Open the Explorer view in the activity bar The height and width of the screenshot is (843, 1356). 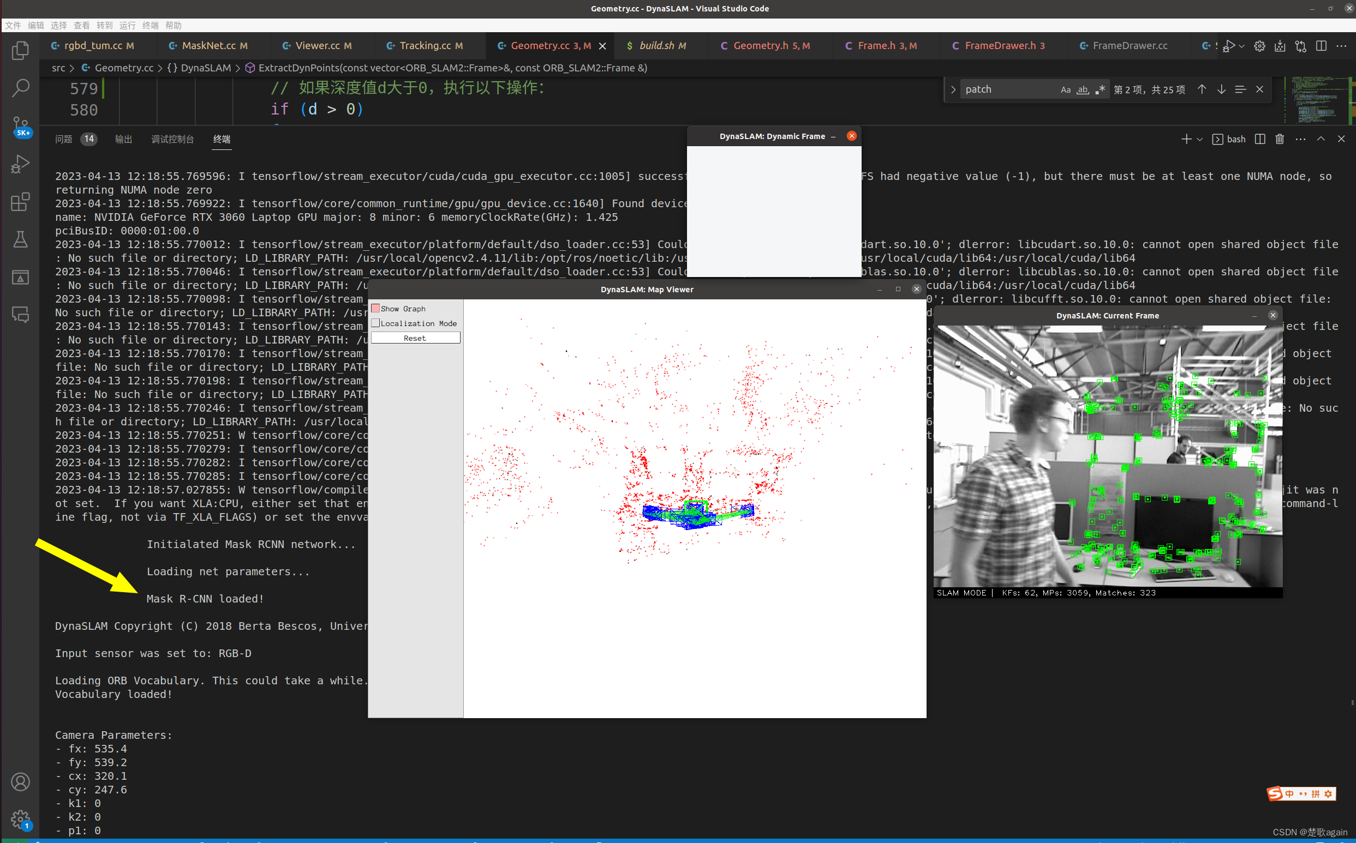tap(21, 50)
